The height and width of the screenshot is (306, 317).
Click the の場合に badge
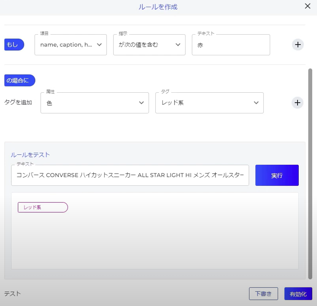coord(20,80)
